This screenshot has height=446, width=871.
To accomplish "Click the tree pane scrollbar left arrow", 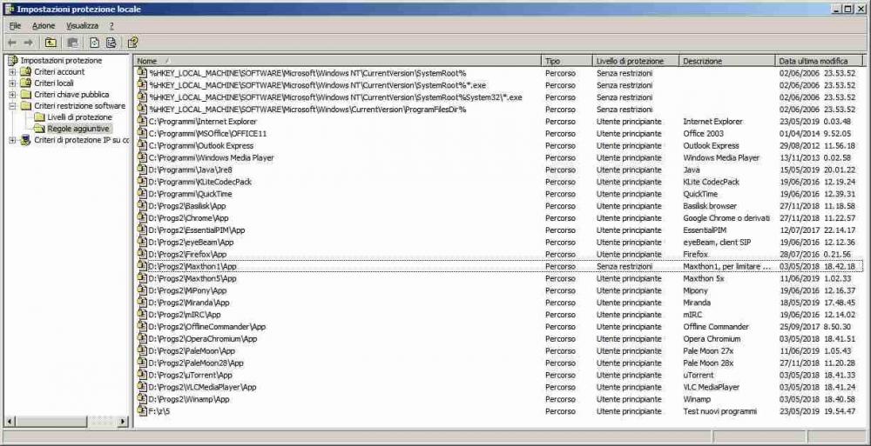I will pos(10,422).
